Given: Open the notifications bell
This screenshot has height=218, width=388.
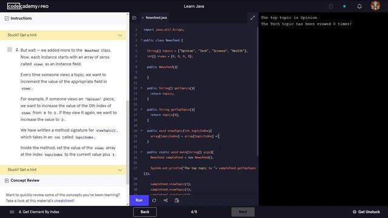Looking at the screenshot, I should pos(360,6).
